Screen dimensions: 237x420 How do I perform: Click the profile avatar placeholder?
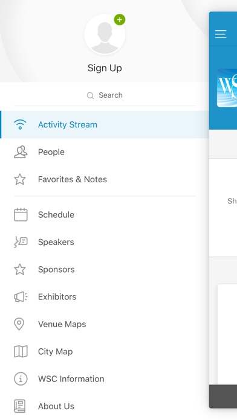[x=105, y=34]
